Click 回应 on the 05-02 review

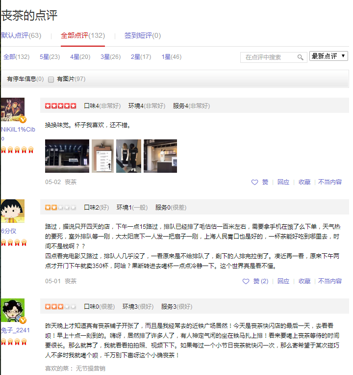[283, 182]
